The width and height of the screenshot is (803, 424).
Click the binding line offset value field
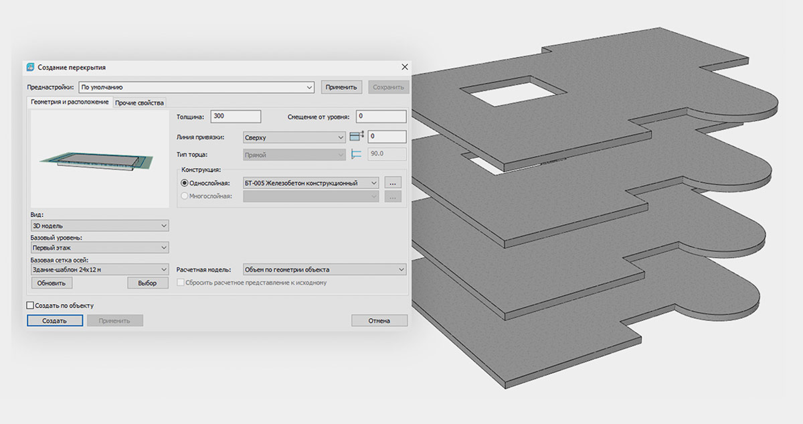387,137
